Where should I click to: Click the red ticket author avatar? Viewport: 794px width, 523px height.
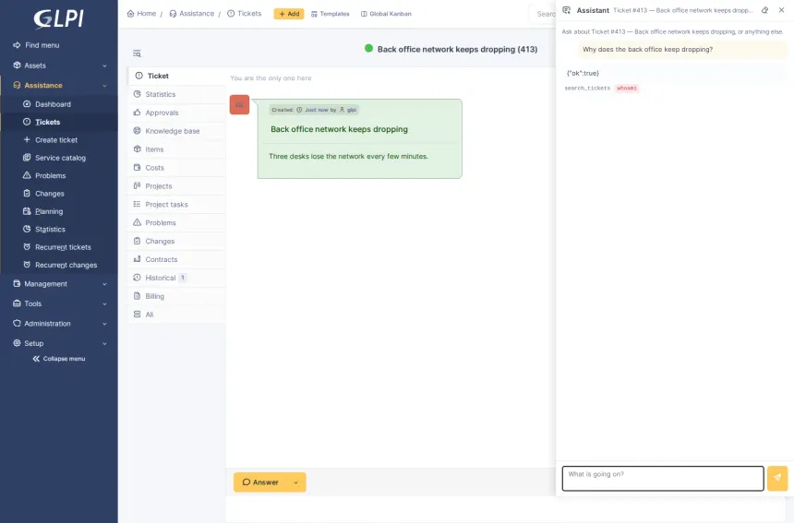pos(239,105)
